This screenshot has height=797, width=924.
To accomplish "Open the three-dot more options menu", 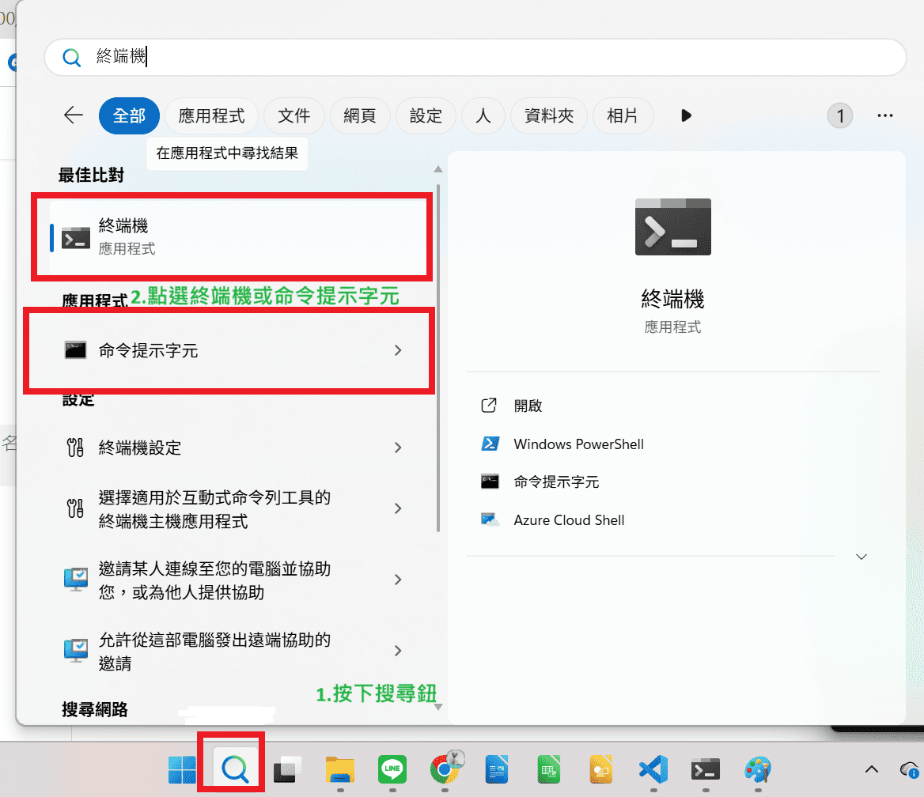I will coord(884,116).
